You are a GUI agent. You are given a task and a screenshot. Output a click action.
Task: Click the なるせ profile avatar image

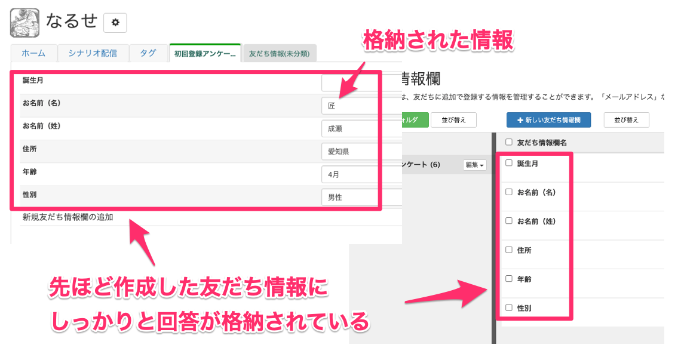pos(25,23)
